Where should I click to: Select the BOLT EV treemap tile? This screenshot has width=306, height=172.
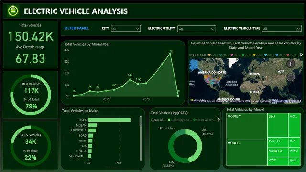coord(278,142)
